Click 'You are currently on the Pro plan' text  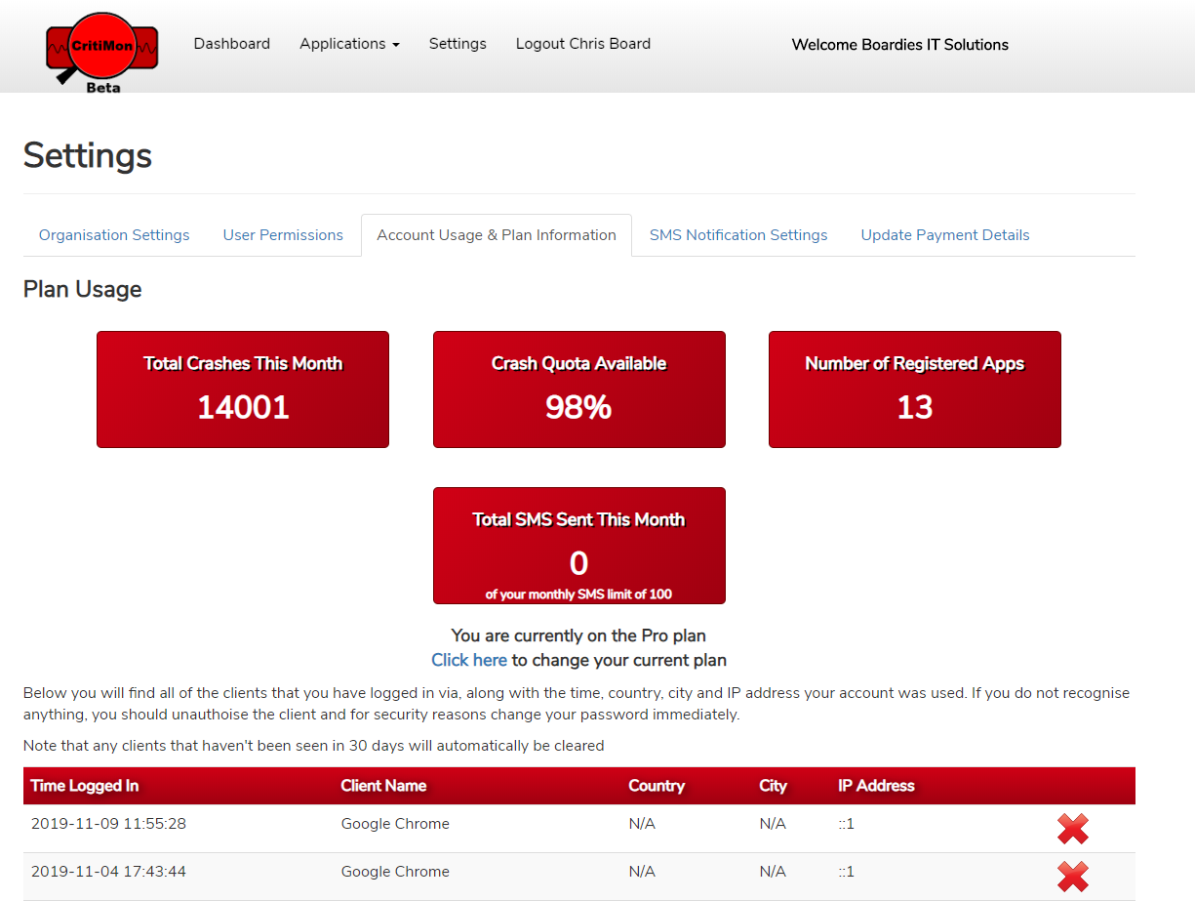[x=578, y=635]
